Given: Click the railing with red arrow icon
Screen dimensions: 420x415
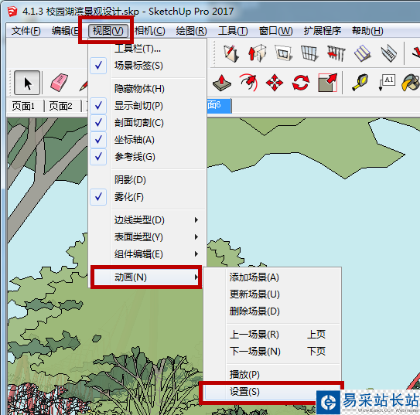Looking at the screenshot, I should click(336, 53).
